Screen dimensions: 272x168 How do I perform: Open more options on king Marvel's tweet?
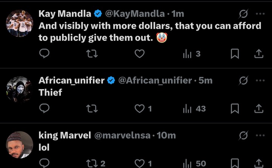260,135
